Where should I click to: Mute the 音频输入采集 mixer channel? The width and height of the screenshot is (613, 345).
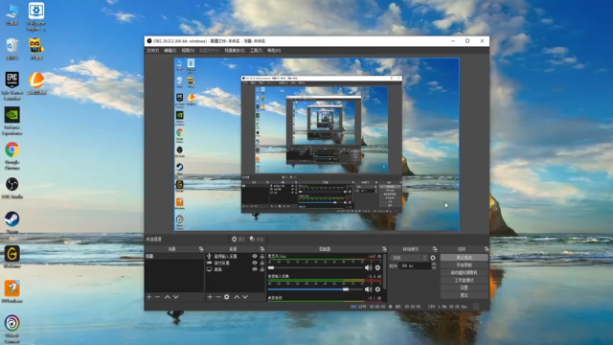[368, 289]
